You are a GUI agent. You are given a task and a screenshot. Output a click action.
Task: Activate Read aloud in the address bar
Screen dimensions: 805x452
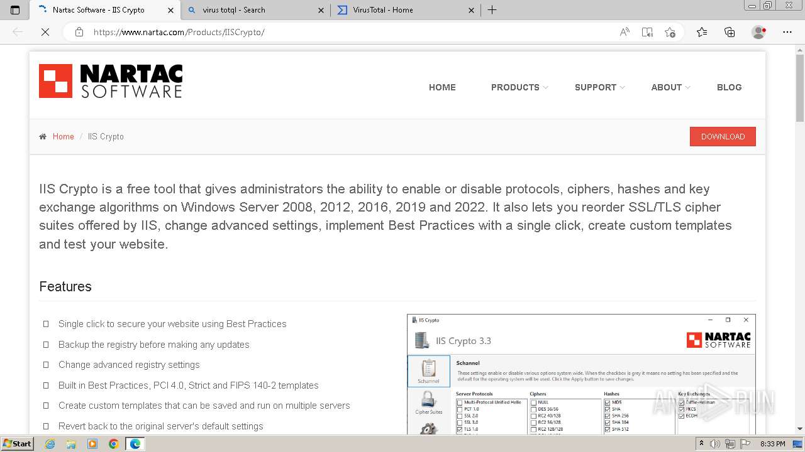pos(625,32)
